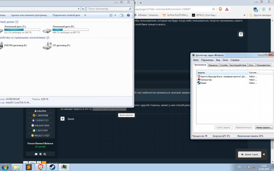Select the Brave browser task in Task Manager
274x171 pixels.
222,76
